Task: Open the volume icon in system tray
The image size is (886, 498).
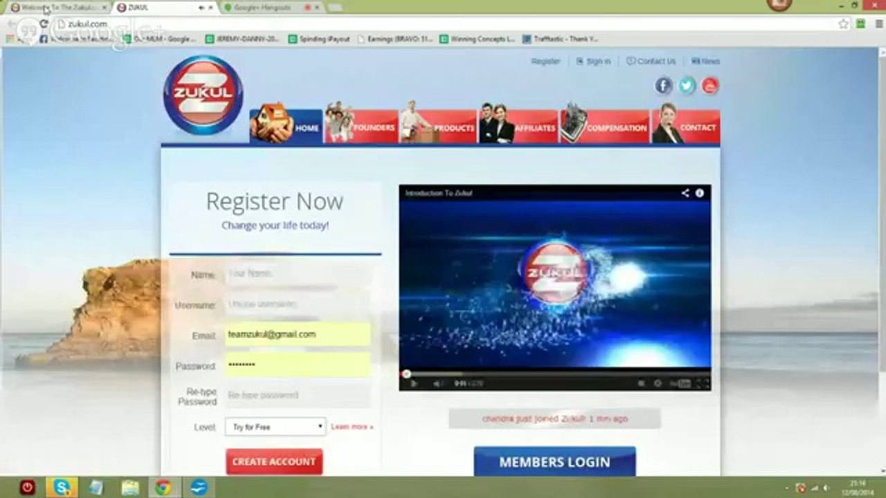Action: 826,488
